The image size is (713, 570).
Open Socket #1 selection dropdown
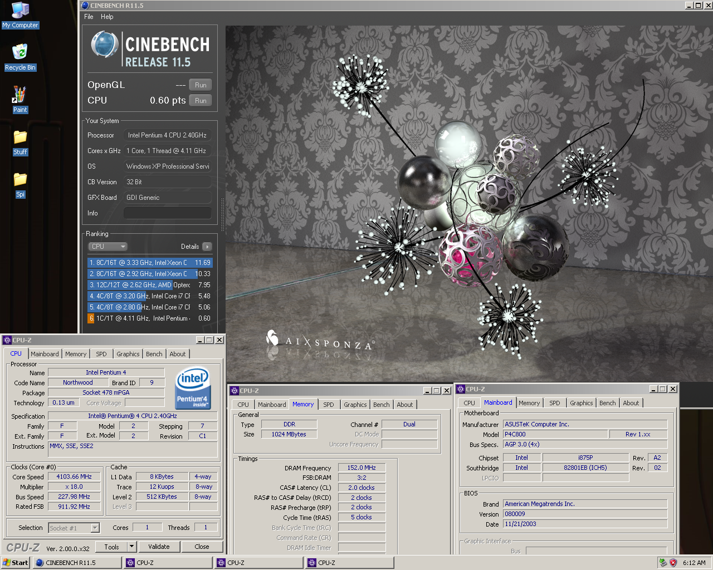click(74, 528)
